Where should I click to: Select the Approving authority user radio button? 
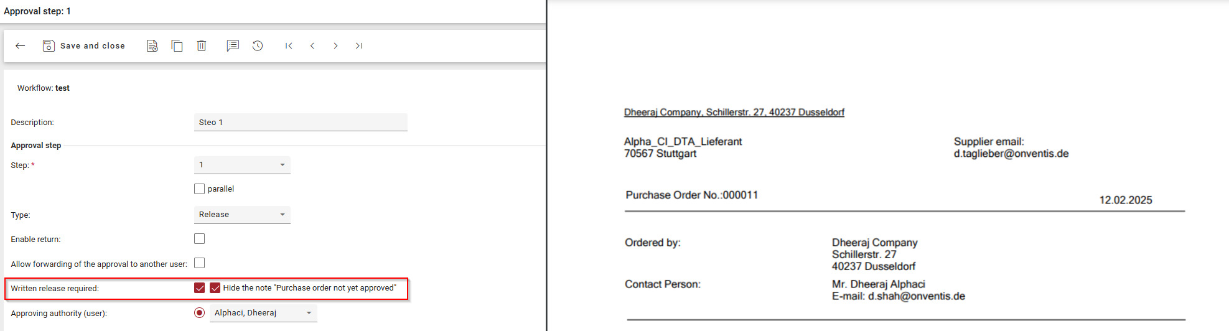tap(200, 312)
